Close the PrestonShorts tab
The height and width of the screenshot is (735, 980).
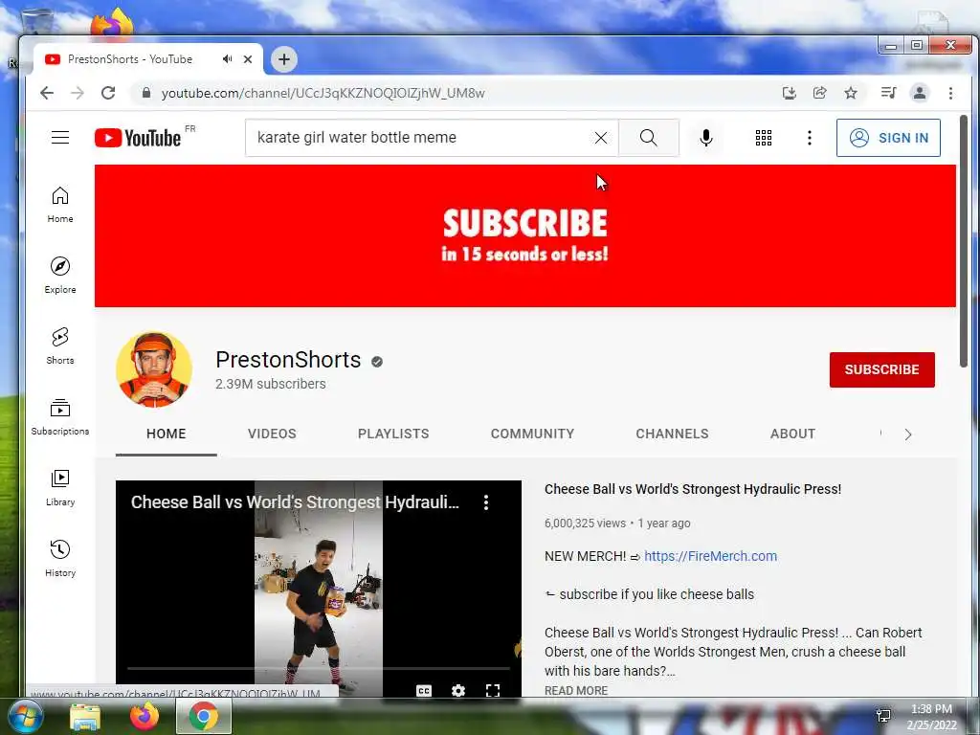pyautogui.click(x=248, y=58)
